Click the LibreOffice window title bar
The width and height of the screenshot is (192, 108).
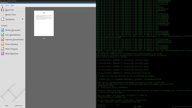pos(48,3)
